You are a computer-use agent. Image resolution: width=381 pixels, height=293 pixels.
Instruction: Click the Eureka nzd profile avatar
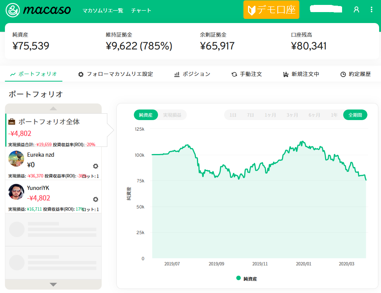pos(16,159)
